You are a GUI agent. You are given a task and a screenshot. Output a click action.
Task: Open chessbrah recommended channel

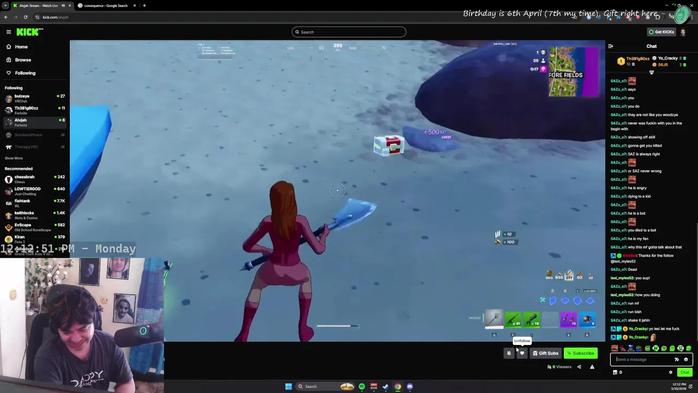[x=34, y=179]
